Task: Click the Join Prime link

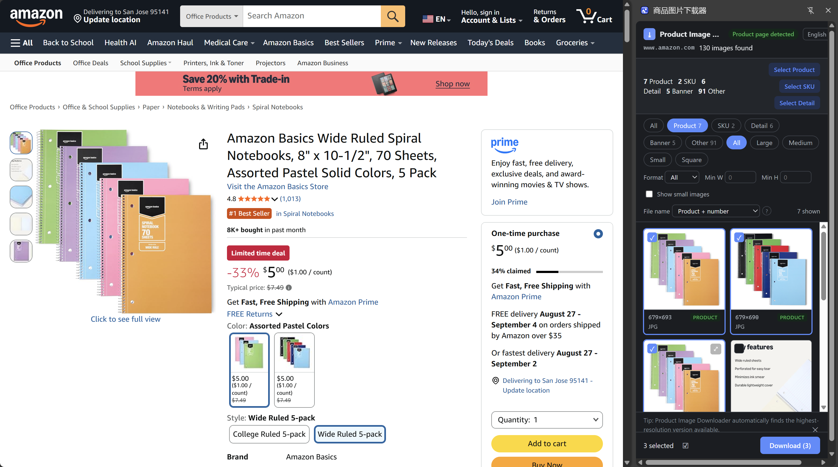Action: [x=509, y=202]
